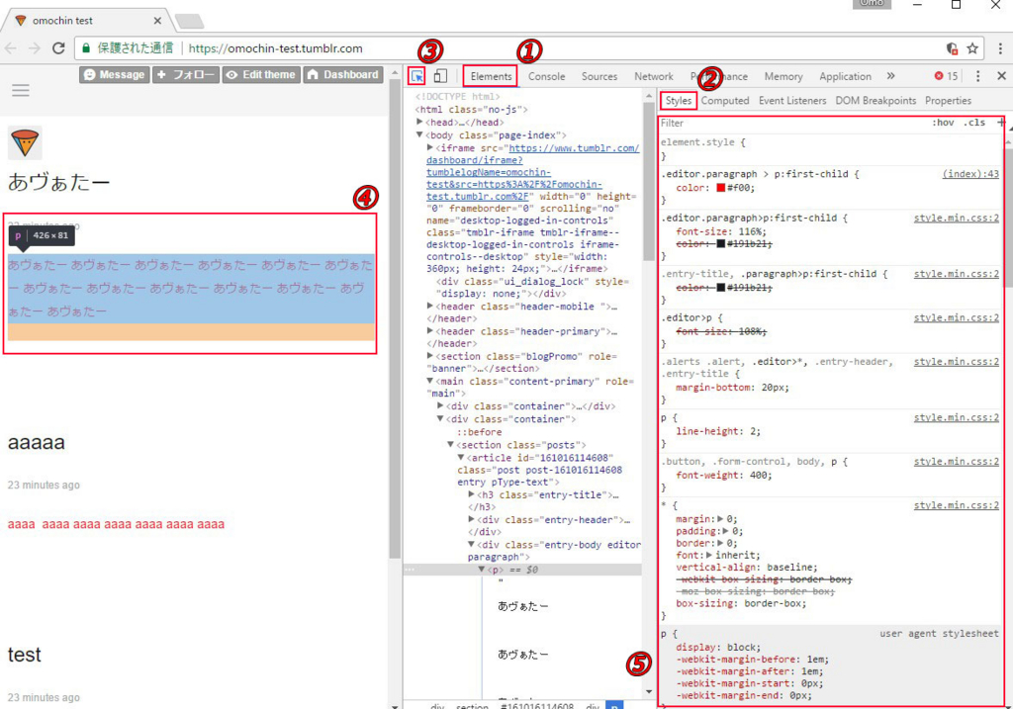
Task: Bookmark this page with the star
Action: pyautogui.click(x=972, y=47)
